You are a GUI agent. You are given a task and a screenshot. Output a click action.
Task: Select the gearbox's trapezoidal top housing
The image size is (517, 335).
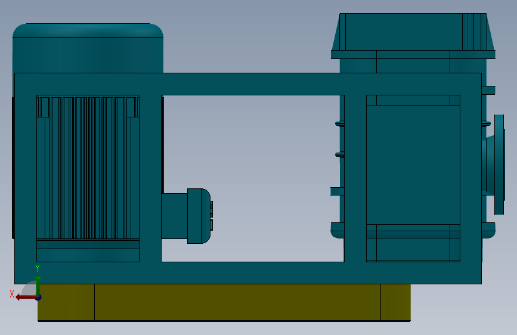tap(413, 32)
